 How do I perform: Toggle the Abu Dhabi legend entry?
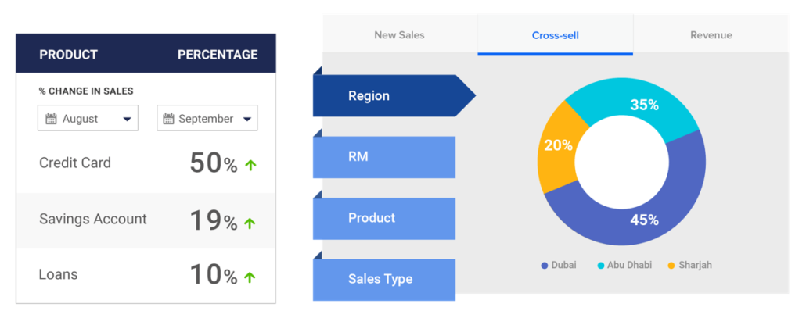624,265
